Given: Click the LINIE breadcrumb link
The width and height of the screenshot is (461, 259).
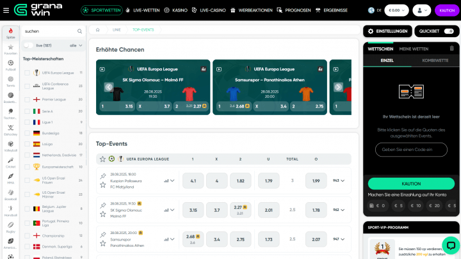Looking at the screenshot, I should pos(117,29).
